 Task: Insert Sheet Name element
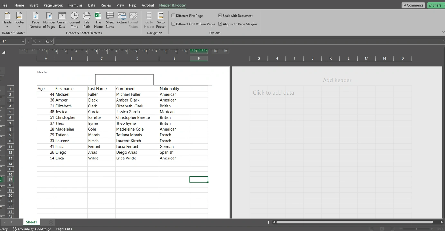pos(110,20)
